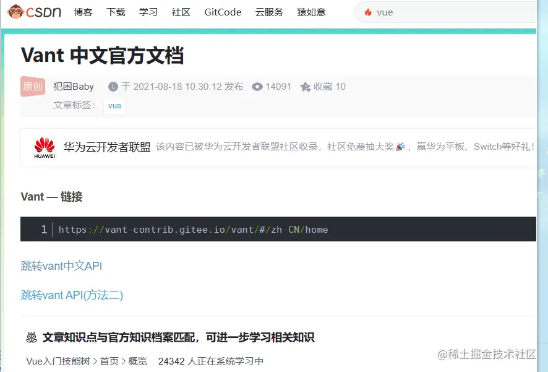Click the 14091 view count
The image size is (548, 372).
(278, 87)
